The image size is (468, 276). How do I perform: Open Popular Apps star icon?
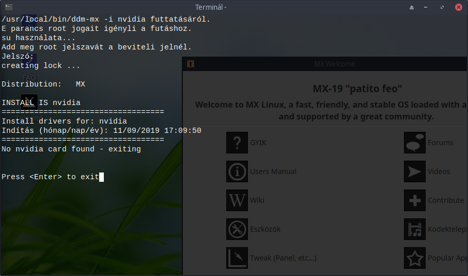[415, 258]
